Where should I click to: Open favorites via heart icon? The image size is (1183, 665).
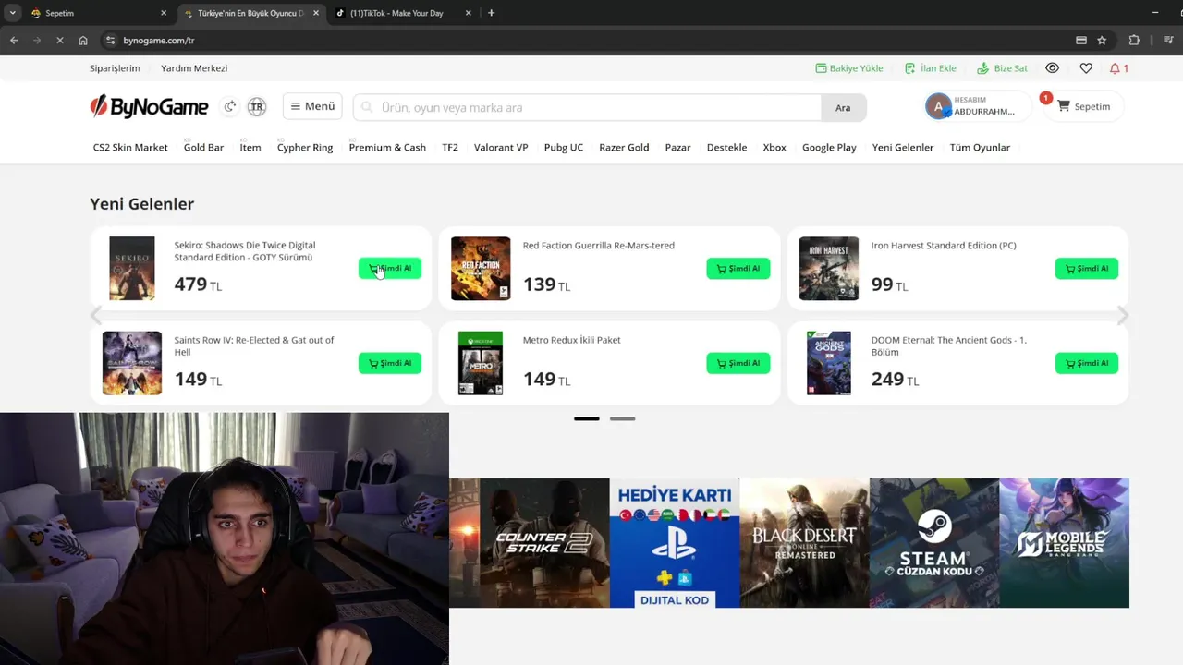(1086, 68)
